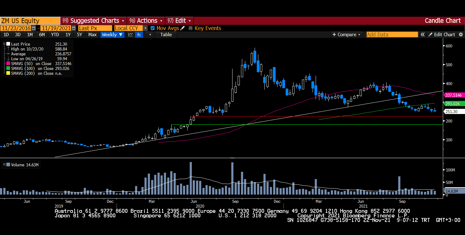Switch to Table view
465x235 pixels.
(x=166, y=34)
